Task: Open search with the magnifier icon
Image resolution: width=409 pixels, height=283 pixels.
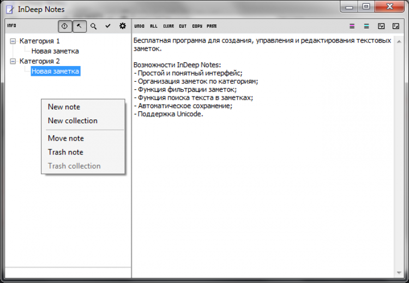Action: (93, 26)
